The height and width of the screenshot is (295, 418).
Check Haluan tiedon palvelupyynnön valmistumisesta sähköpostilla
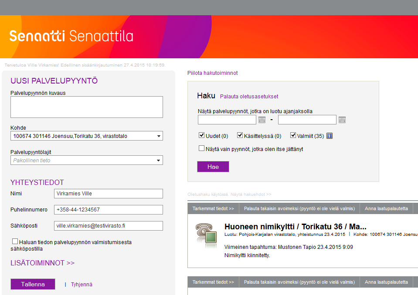point(15,241)
